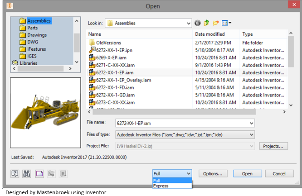Click the purple-outlined page icon
Image resolution: width=302 pixels, height=196 pixels.
(39, 174)
